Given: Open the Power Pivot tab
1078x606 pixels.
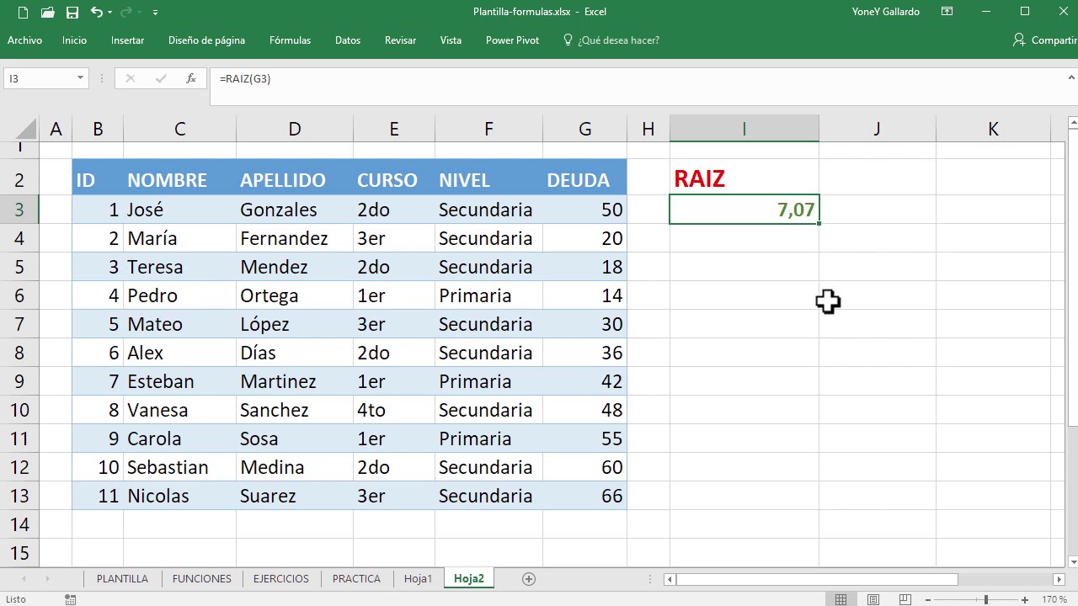Looking at the screenshot, I should click(x=512, y=40).
